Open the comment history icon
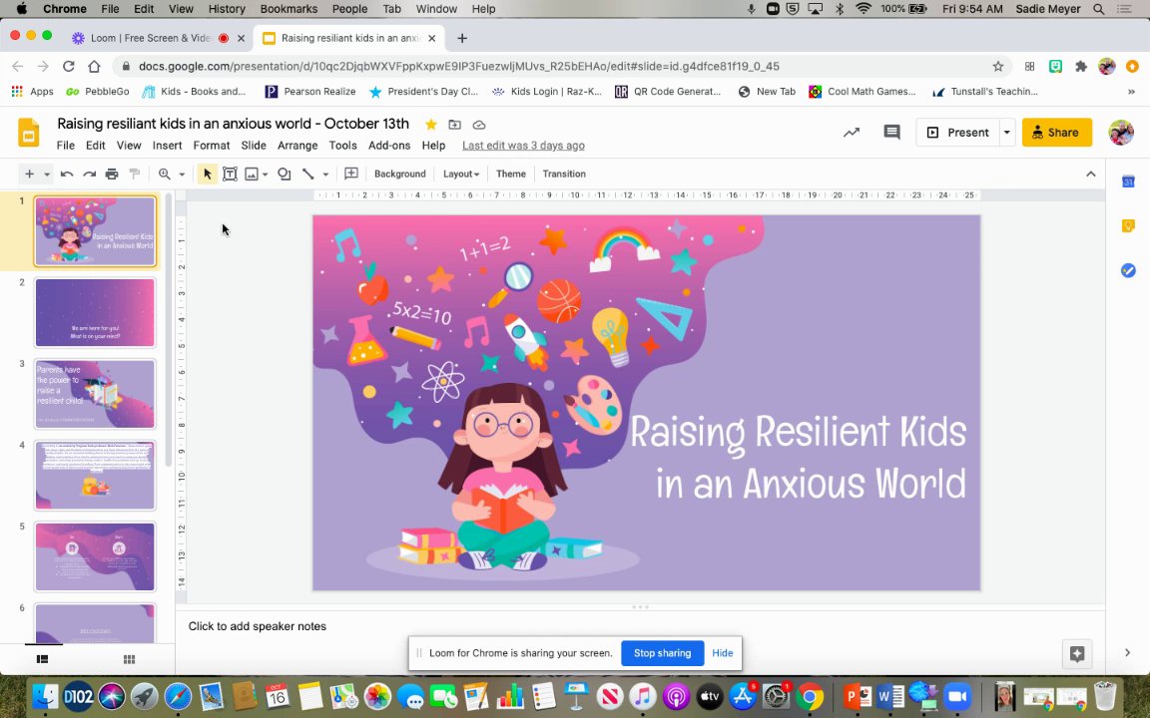This screenshot has width=1150, height=718. point(891,133)
